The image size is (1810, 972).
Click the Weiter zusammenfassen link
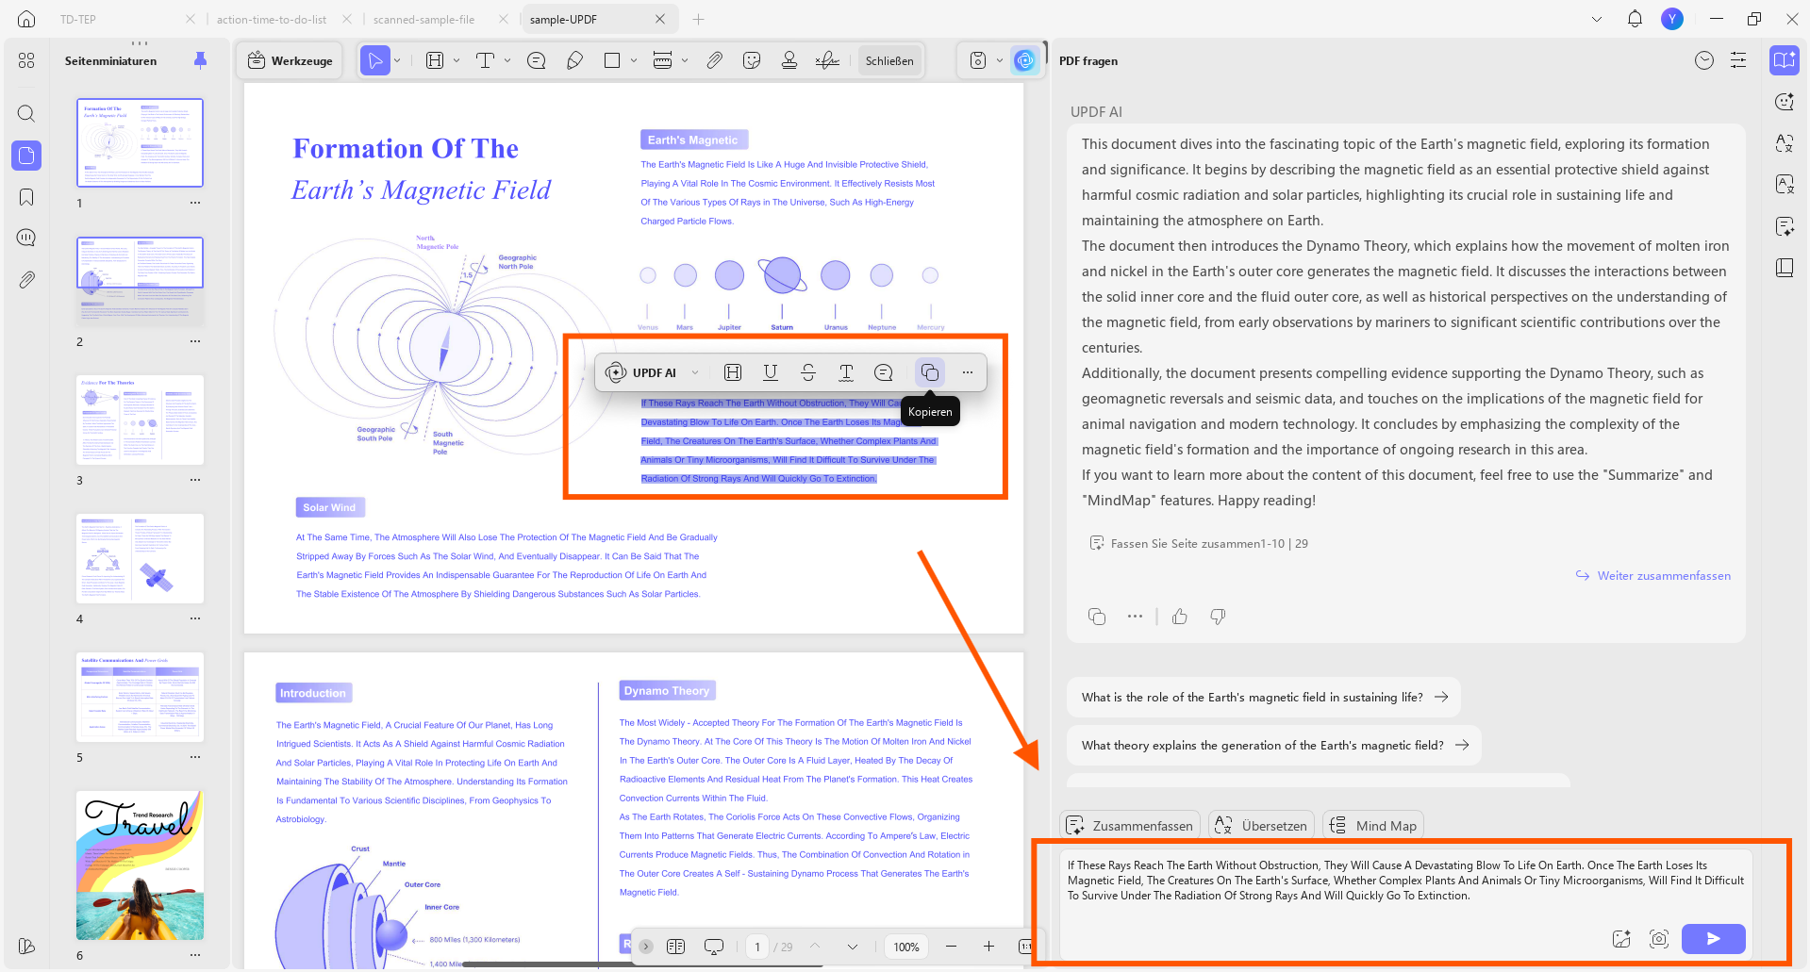1653,575
